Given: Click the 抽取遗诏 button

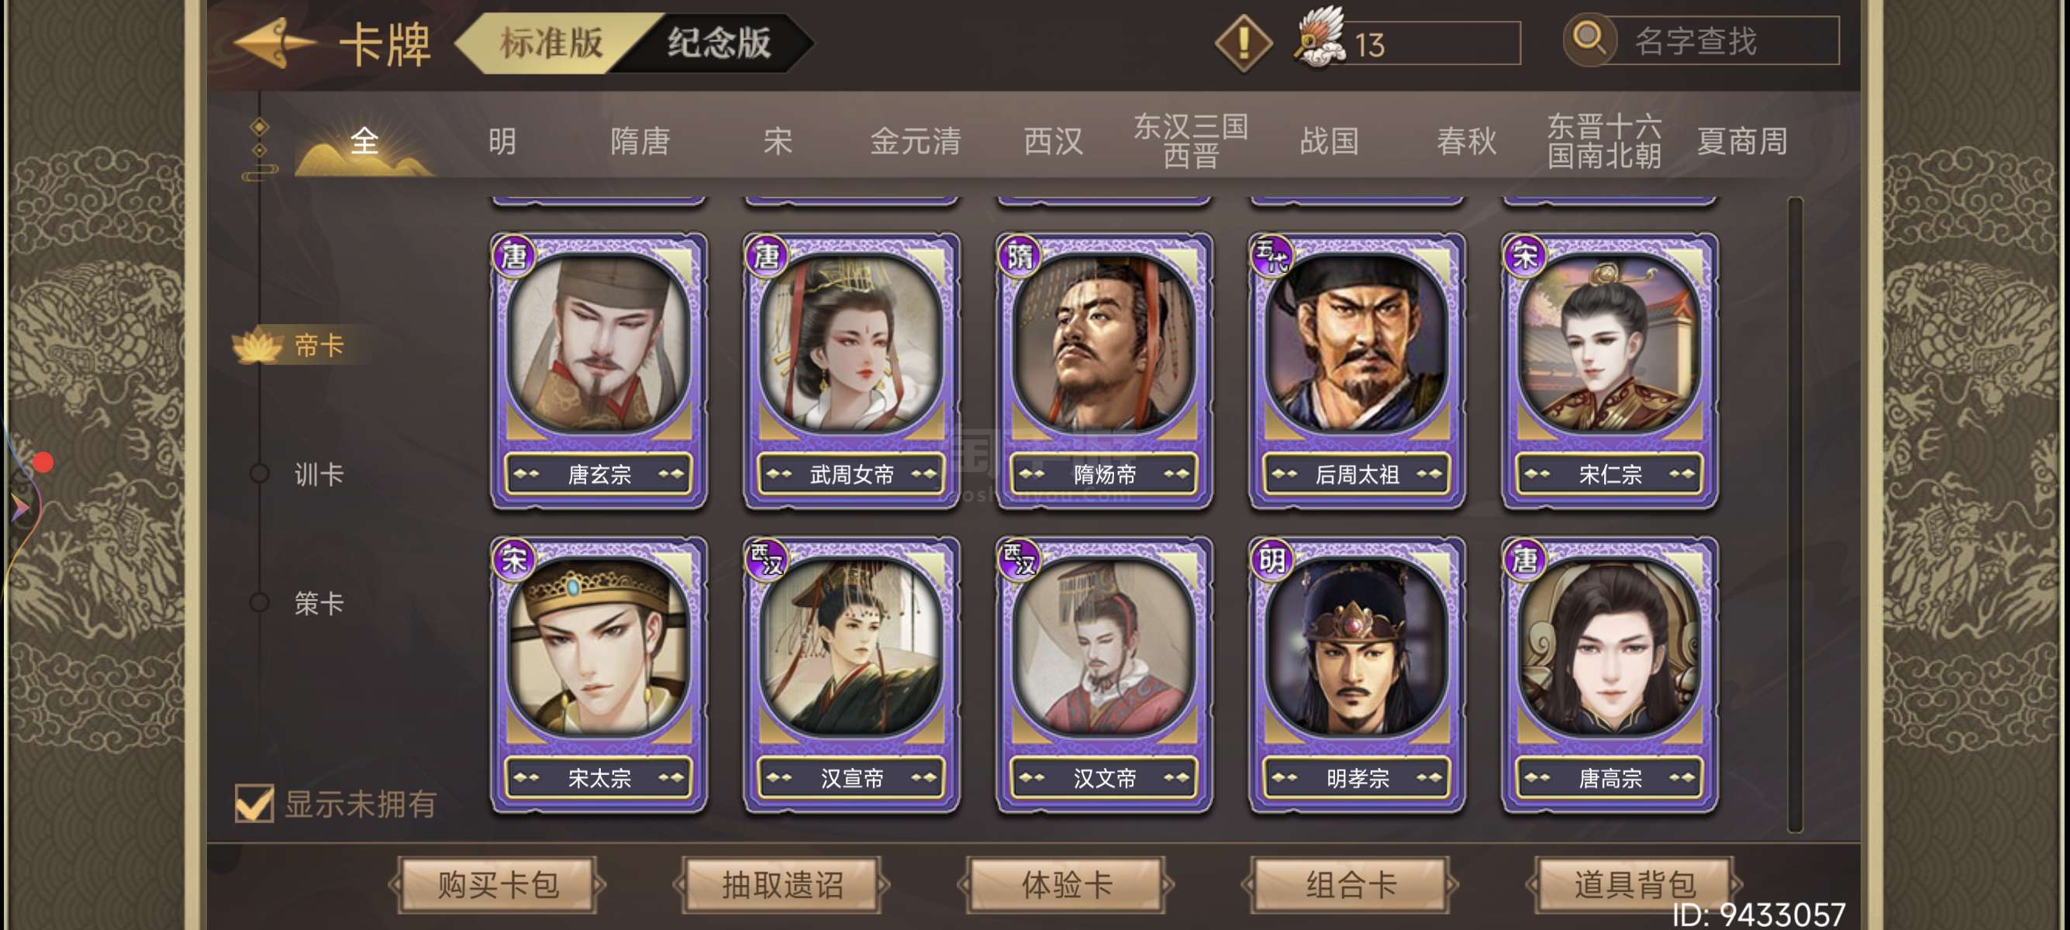Looking at the screenshot, I should pos(782,885).
